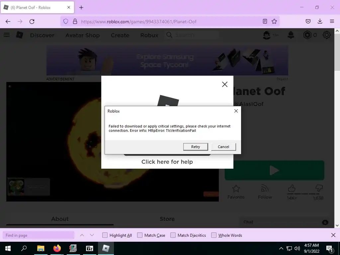Click the green Play button
The height and width of the screenshot is (255, 340).
tap(274, 170)
